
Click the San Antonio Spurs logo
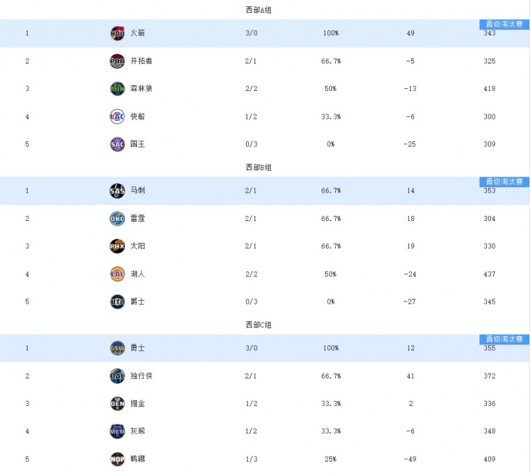click(117, 191)
